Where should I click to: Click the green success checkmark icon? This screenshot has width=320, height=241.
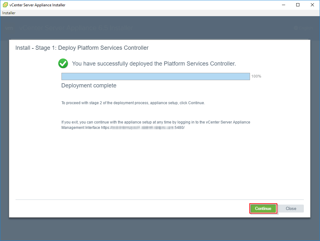[x=63, y=63]
